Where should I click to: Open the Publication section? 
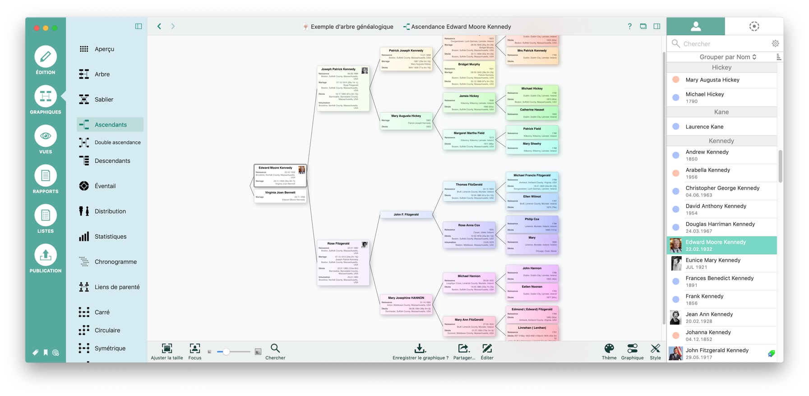46,259
